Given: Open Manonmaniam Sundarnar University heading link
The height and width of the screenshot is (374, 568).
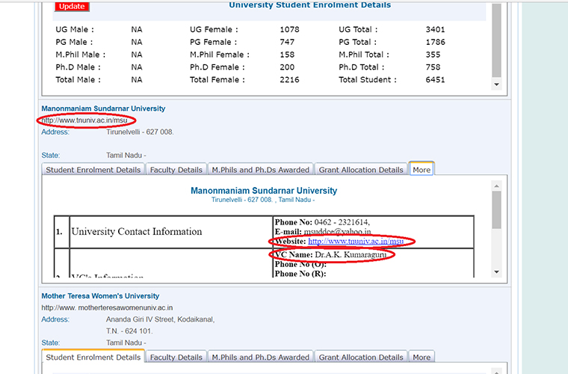Looking at the screenshot, I should tap(103, 108).
